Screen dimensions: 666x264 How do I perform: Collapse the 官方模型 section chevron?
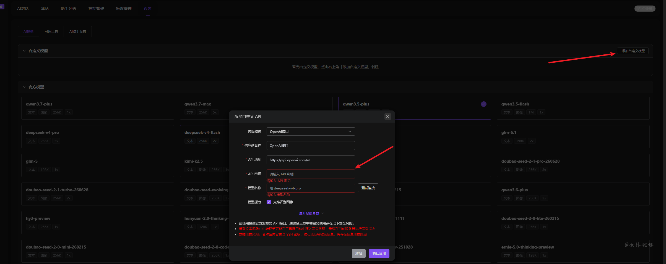tap(24, 87)
